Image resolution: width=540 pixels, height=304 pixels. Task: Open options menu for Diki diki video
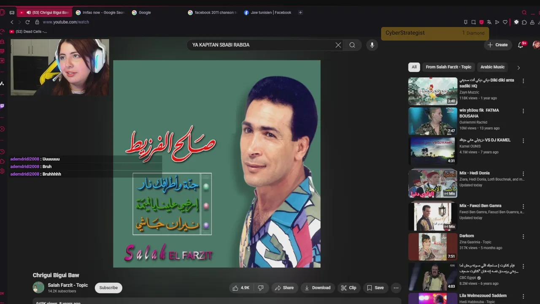pyautogui.click(x=523, y=81)
